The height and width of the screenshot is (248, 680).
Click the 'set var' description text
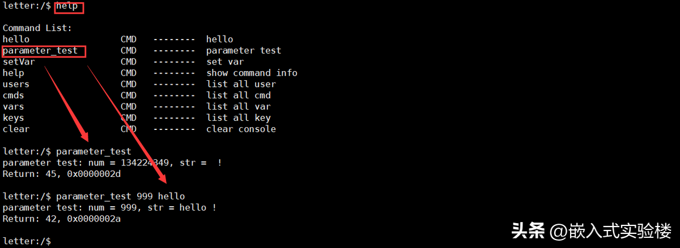(x=225, y=62)
